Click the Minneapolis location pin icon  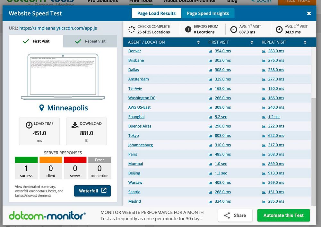pyautogui.click(x=41, y=108)
